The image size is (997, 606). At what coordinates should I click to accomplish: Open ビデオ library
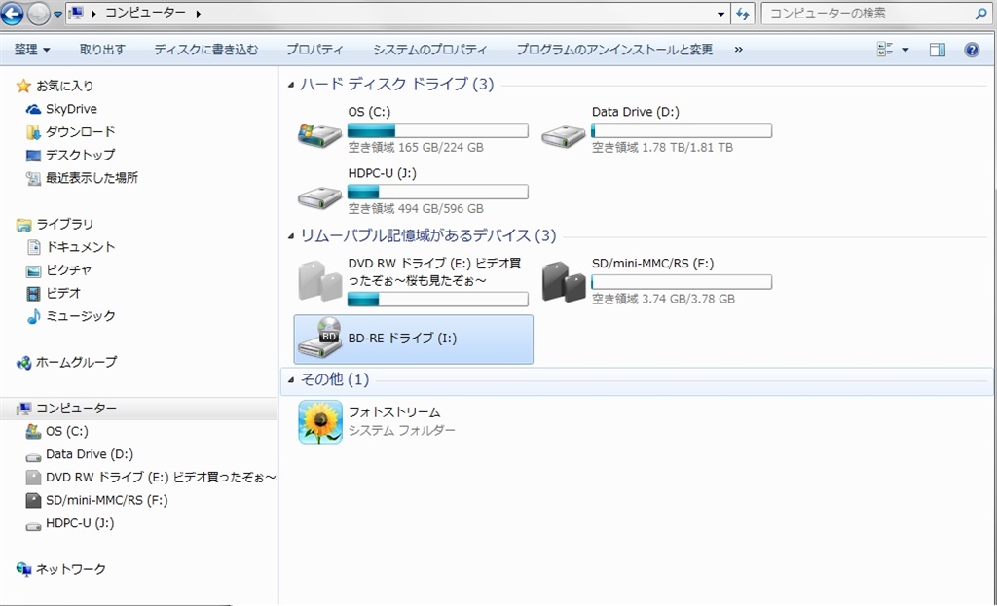(x=63, y=293)
